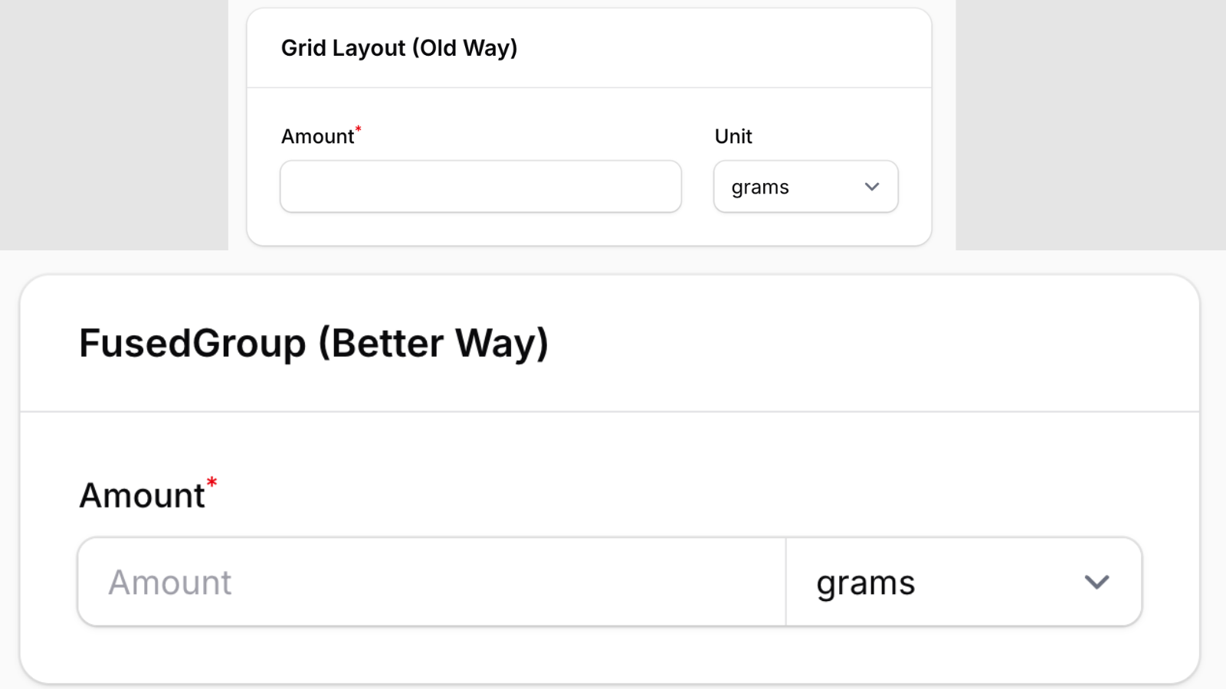Click the Amount label in Grid Layout

pos(316,136)
